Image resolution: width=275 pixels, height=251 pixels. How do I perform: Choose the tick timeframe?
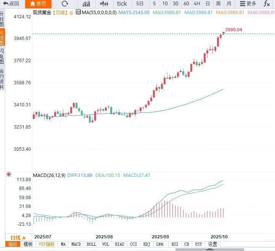click(x=122, y=4)
